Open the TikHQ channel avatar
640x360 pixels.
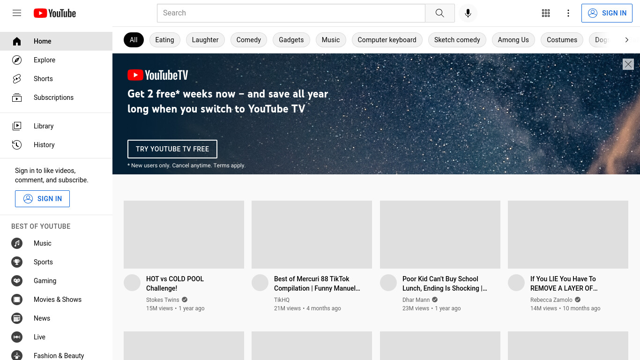coord(260,283)
